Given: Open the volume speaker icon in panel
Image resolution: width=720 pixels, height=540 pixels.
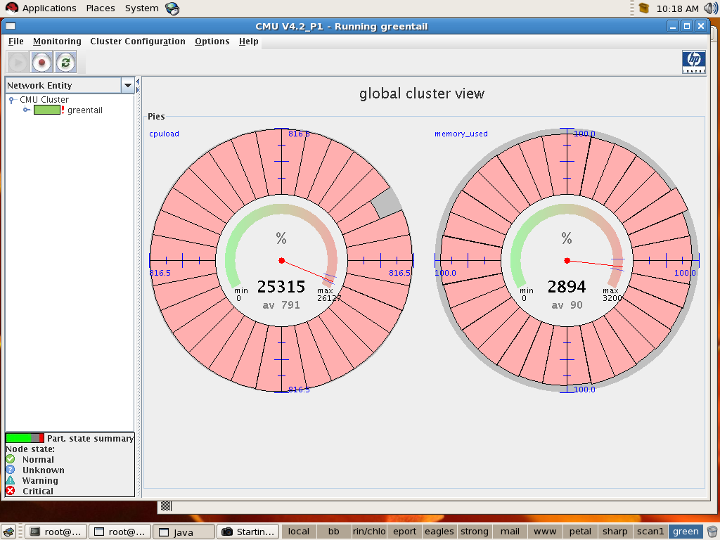Looking at the screenshot, I should coord(710,8).
